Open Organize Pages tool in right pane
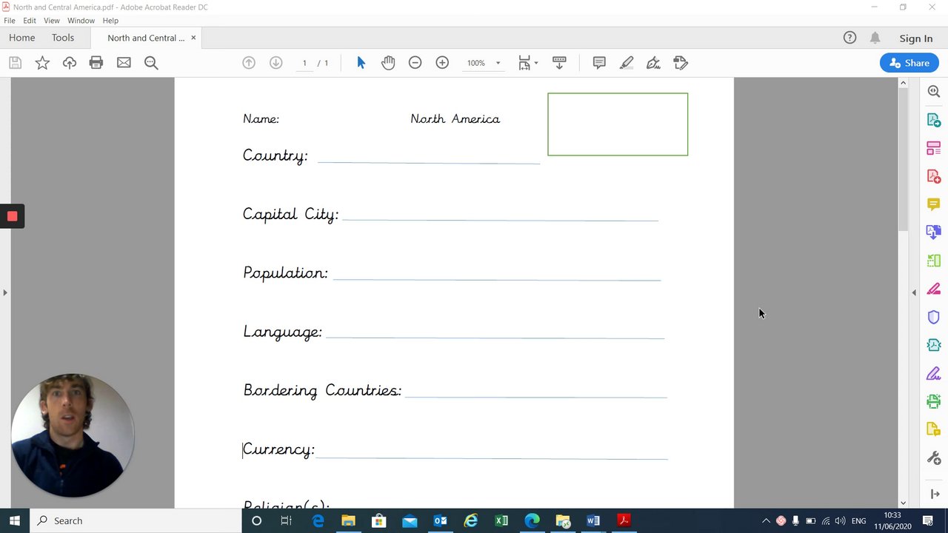This screenshot has width=948, height=533. 934,148
